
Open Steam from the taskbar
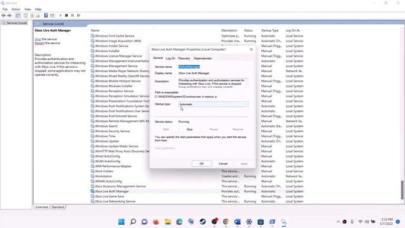coord(202,222)
